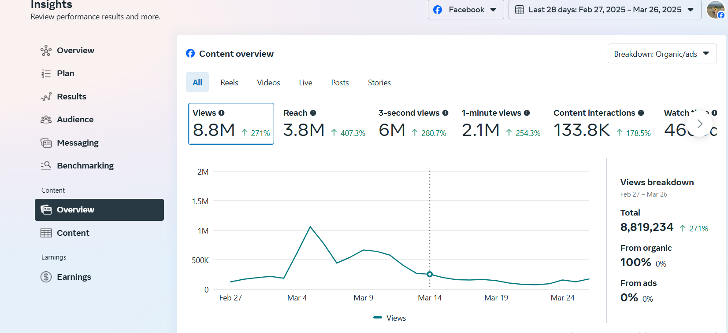Image resolution: width=728 pixels, height=333 pixels.
Task: Select the Reach metric card
Action: coord(324,124)
